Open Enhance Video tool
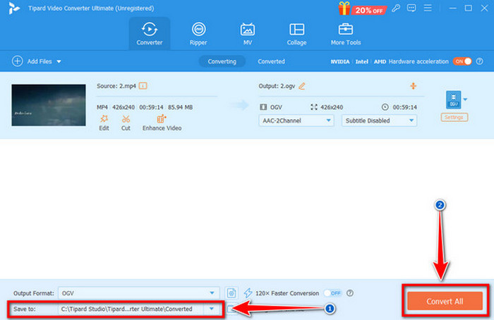 pyautogui.click(x=162, y=123)
